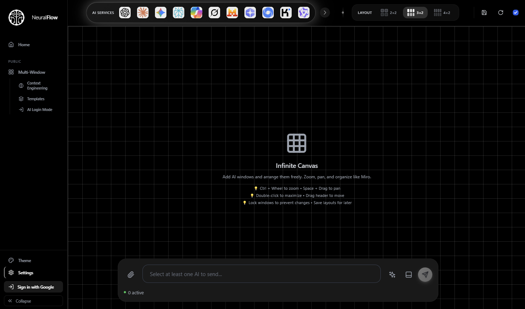The width and height of the screenshot is (525, 309).
Task: Toggle the panel view icon beside send
Action: tap(408, 274)
